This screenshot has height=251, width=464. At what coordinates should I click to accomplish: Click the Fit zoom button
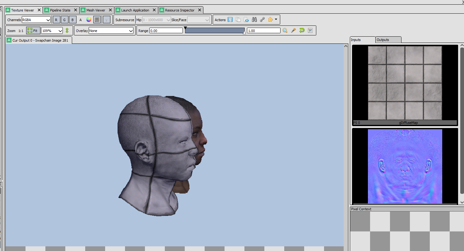point(33,31)
